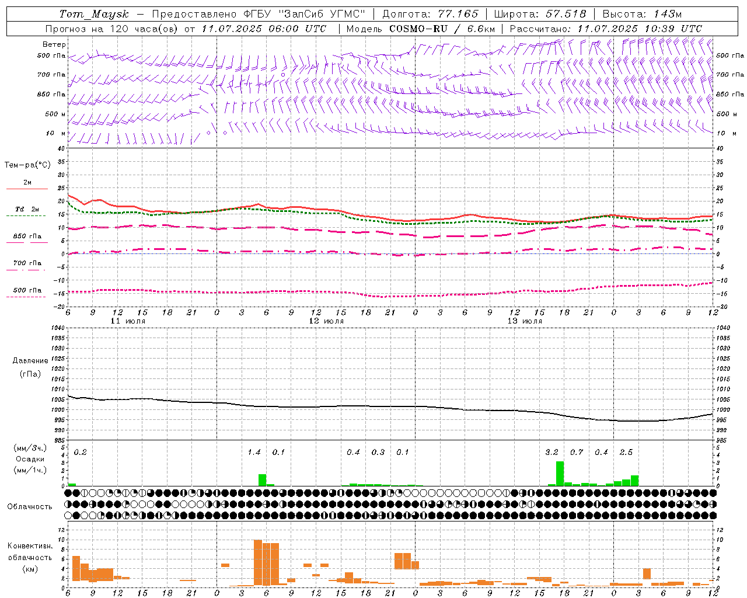Click the Рассчитано: 11.07.2025 10:39 UTC text
747x598 pixels.
(x=606, y=29)
